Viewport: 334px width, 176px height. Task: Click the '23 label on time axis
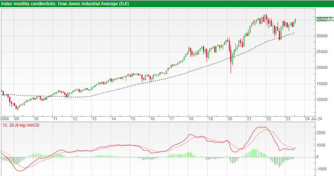(x=288, y=119)
